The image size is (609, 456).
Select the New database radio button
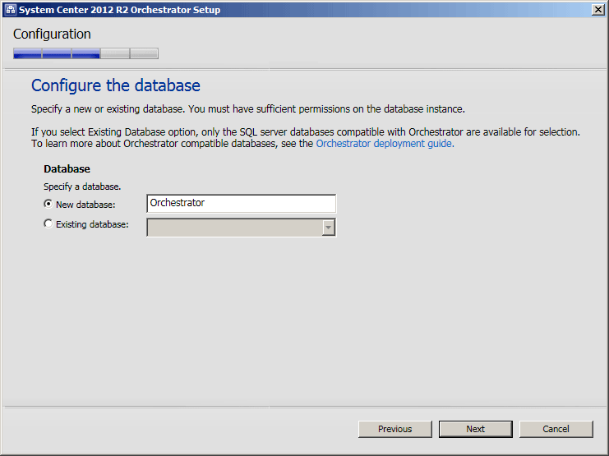coord(48,204)
